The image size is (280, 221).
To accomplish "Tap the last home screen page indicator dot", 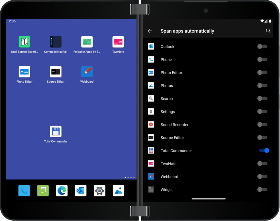I will pos(134,177).
